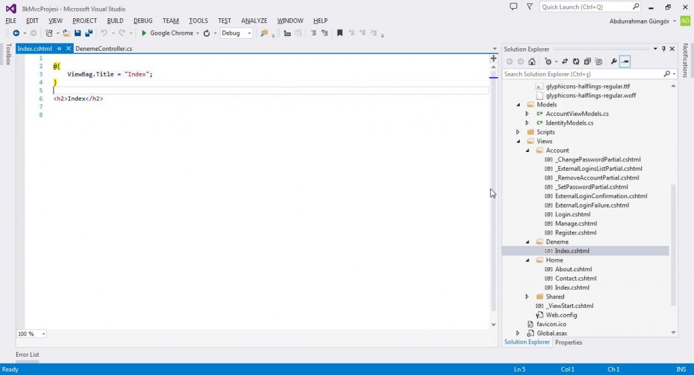The width and height of the screenshot is (694, 375).
Task: Click the bookmark icon in the toolbar
Action: [340, 33]
